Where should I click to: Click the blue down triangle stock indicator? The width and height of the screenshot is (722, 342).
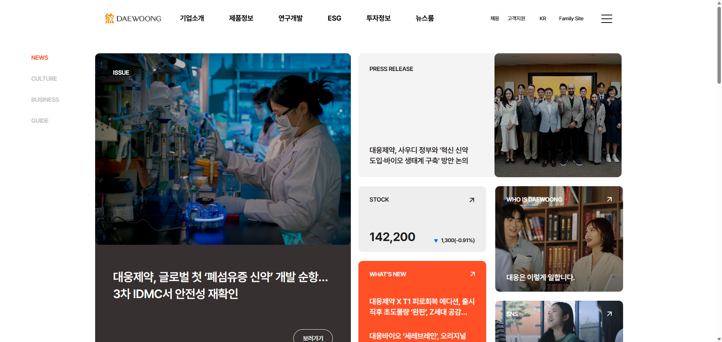point(436,241)
